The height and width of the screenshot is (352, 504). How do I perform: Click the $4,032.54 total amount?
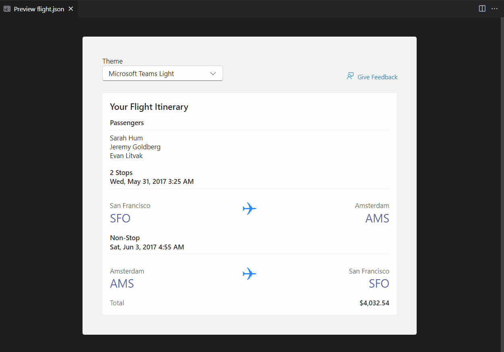coord(374,303)
